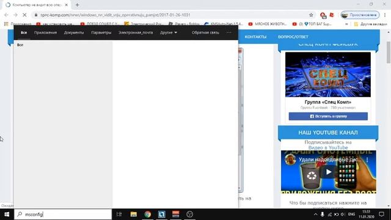391x220 pixels.
Task: Click the page vertical scrollbar thumb
Action: coord(389,52)
